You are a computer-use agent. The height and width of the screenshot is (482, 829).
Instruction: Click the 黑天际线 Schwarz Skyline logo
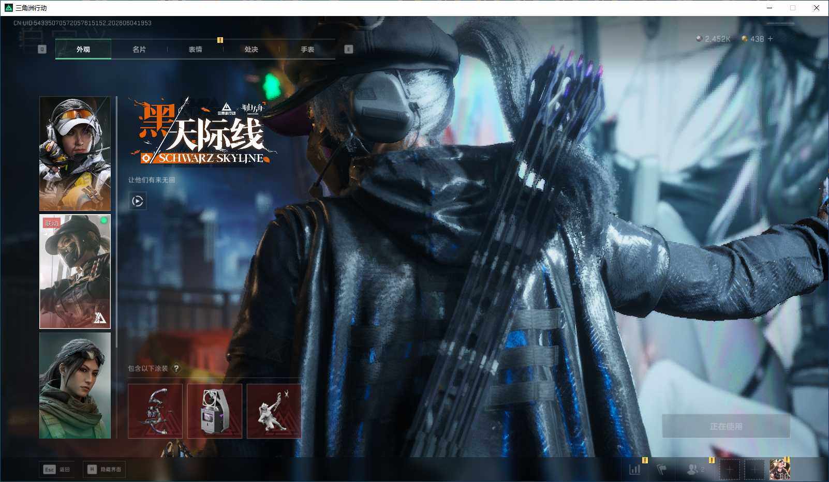pos(203,132)
